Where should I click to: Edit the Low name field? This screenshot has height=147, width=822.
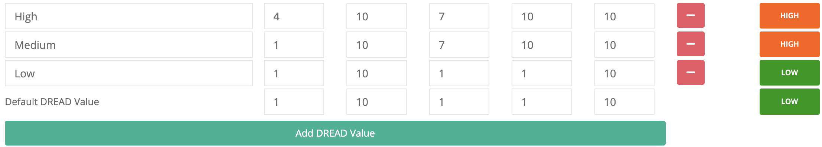129,73
